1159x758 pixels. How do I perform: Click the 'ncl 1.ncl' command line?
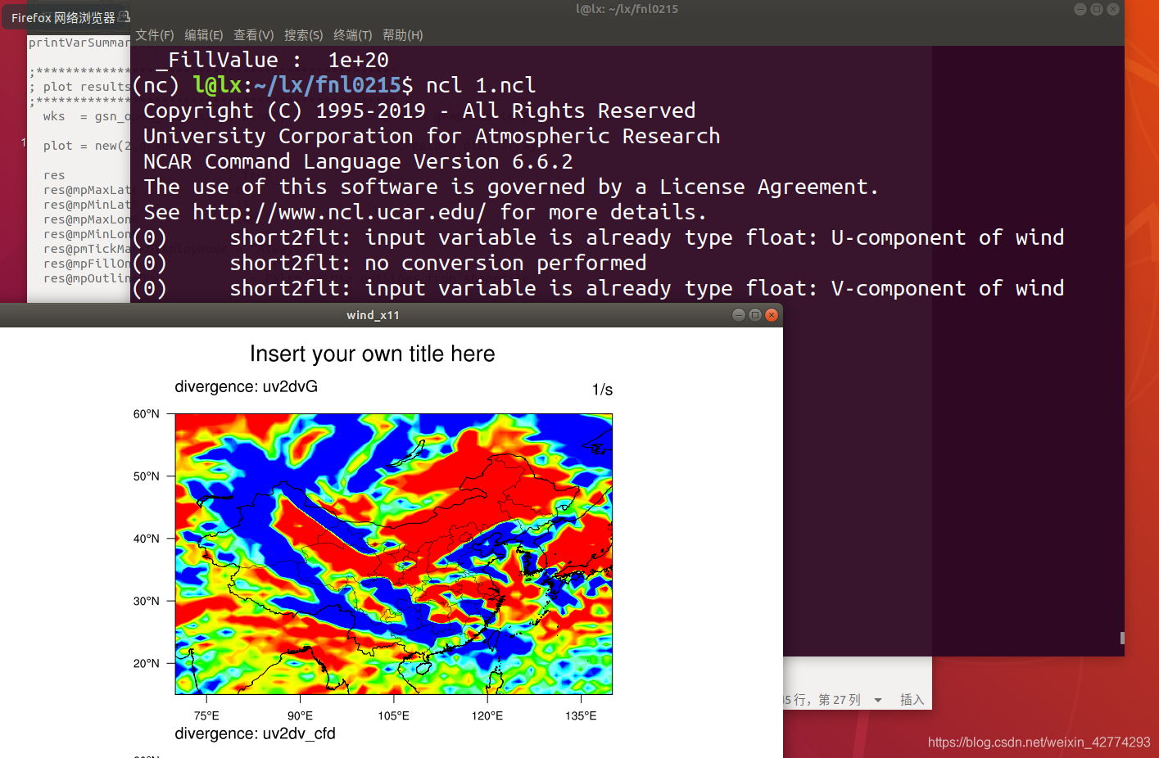(x=481, y=85)
